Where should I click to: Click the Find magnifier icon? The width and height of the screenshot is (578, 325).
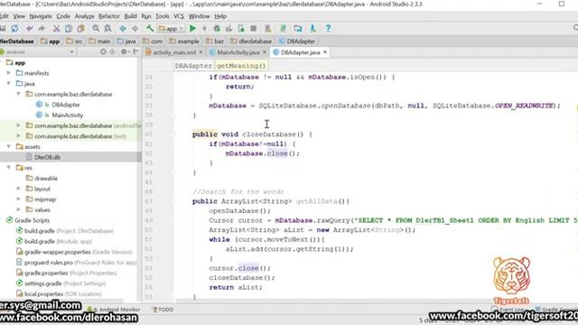point(96,28)
